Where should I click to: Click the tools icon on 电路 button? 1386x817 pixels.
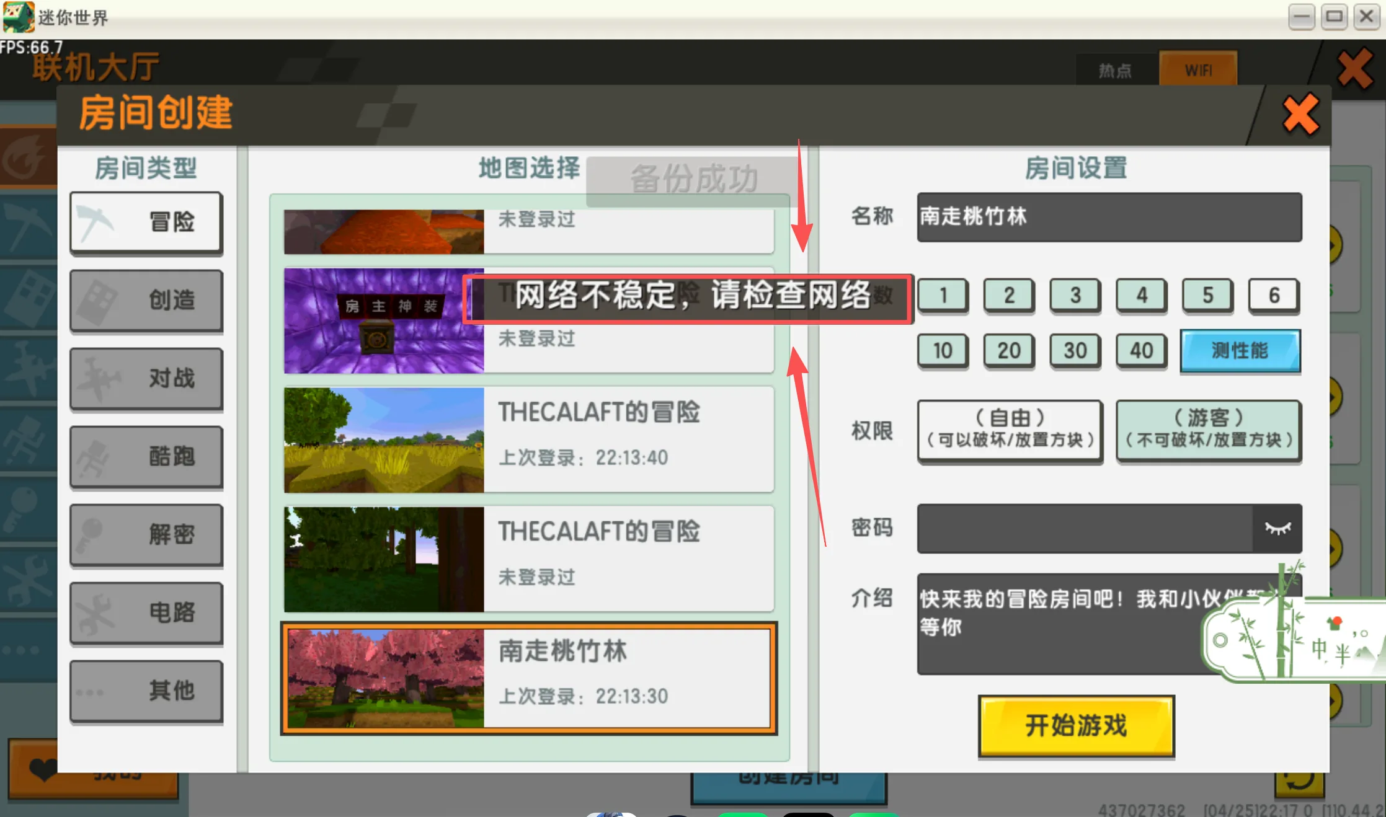point(95,614)
